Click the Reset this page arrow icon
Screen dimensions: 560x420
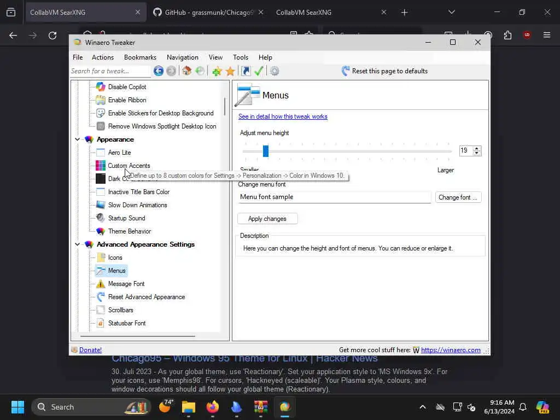[346, 71]
